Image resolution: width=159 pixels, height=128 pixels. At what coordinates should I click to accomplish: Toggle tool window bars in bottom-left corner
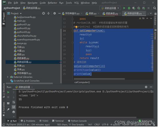[x=4, y=125]
